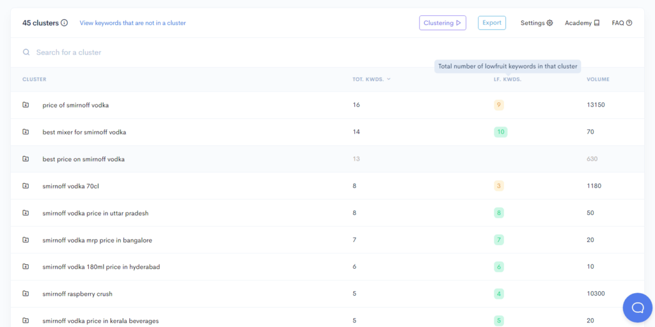Image resolution: width=655 pixels, height=327 pixels.
Task: Select cluster smirnoff vodka price in uttar pradesh
Action: click(x=95, y=213)
